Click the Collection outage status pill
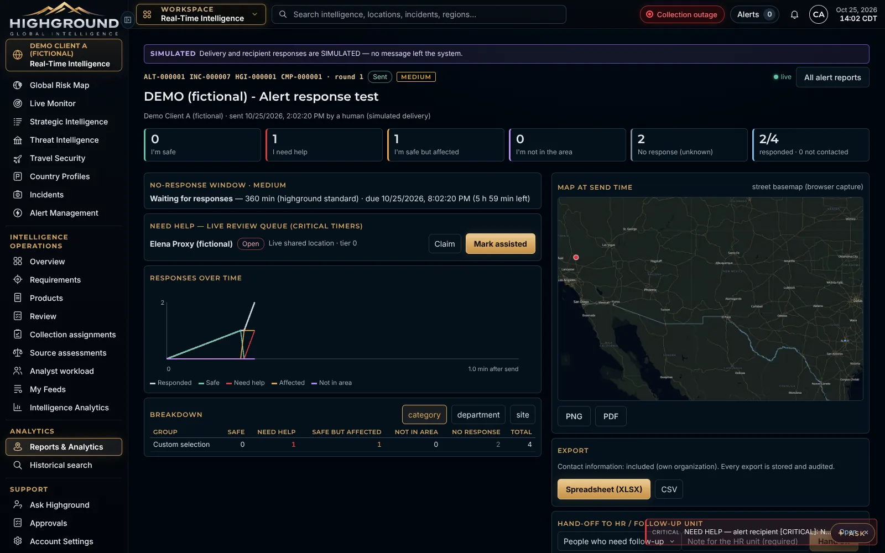Screen dimensions: 885x553 point(682,14)
